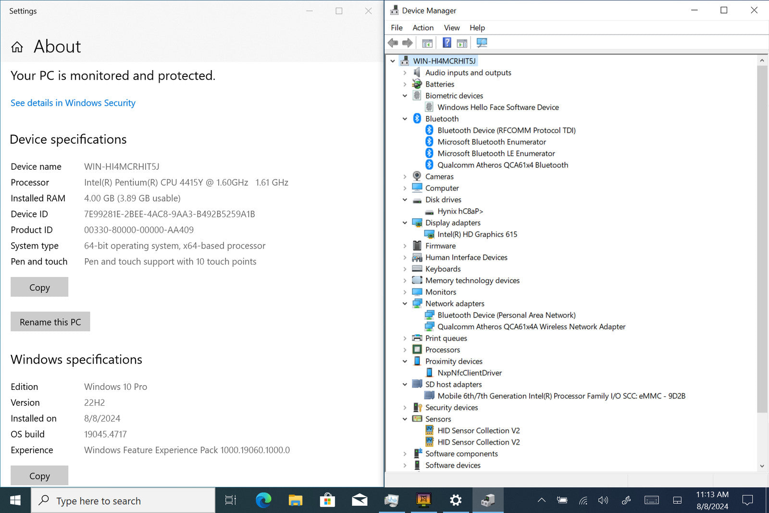Go to Settings Home via house icon
Image resolution: width=769 pixels, height=513 pixels.
click(x=17, y=47)
